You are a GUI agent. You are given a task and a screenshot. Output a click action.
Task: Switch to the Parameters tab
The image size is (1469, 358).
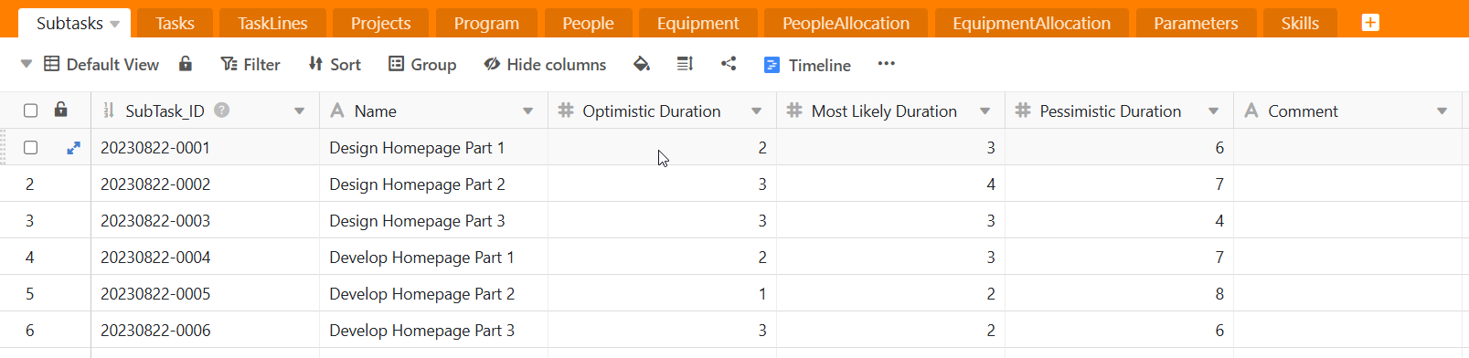(1196, 23)
